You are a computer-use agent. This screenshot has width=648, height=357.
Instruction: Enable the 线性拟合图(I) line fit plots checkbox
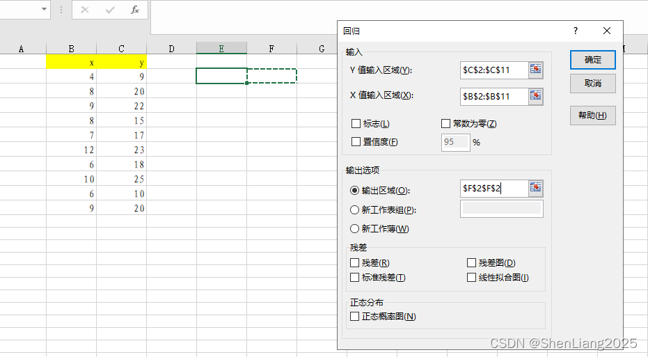click(471, 277)
